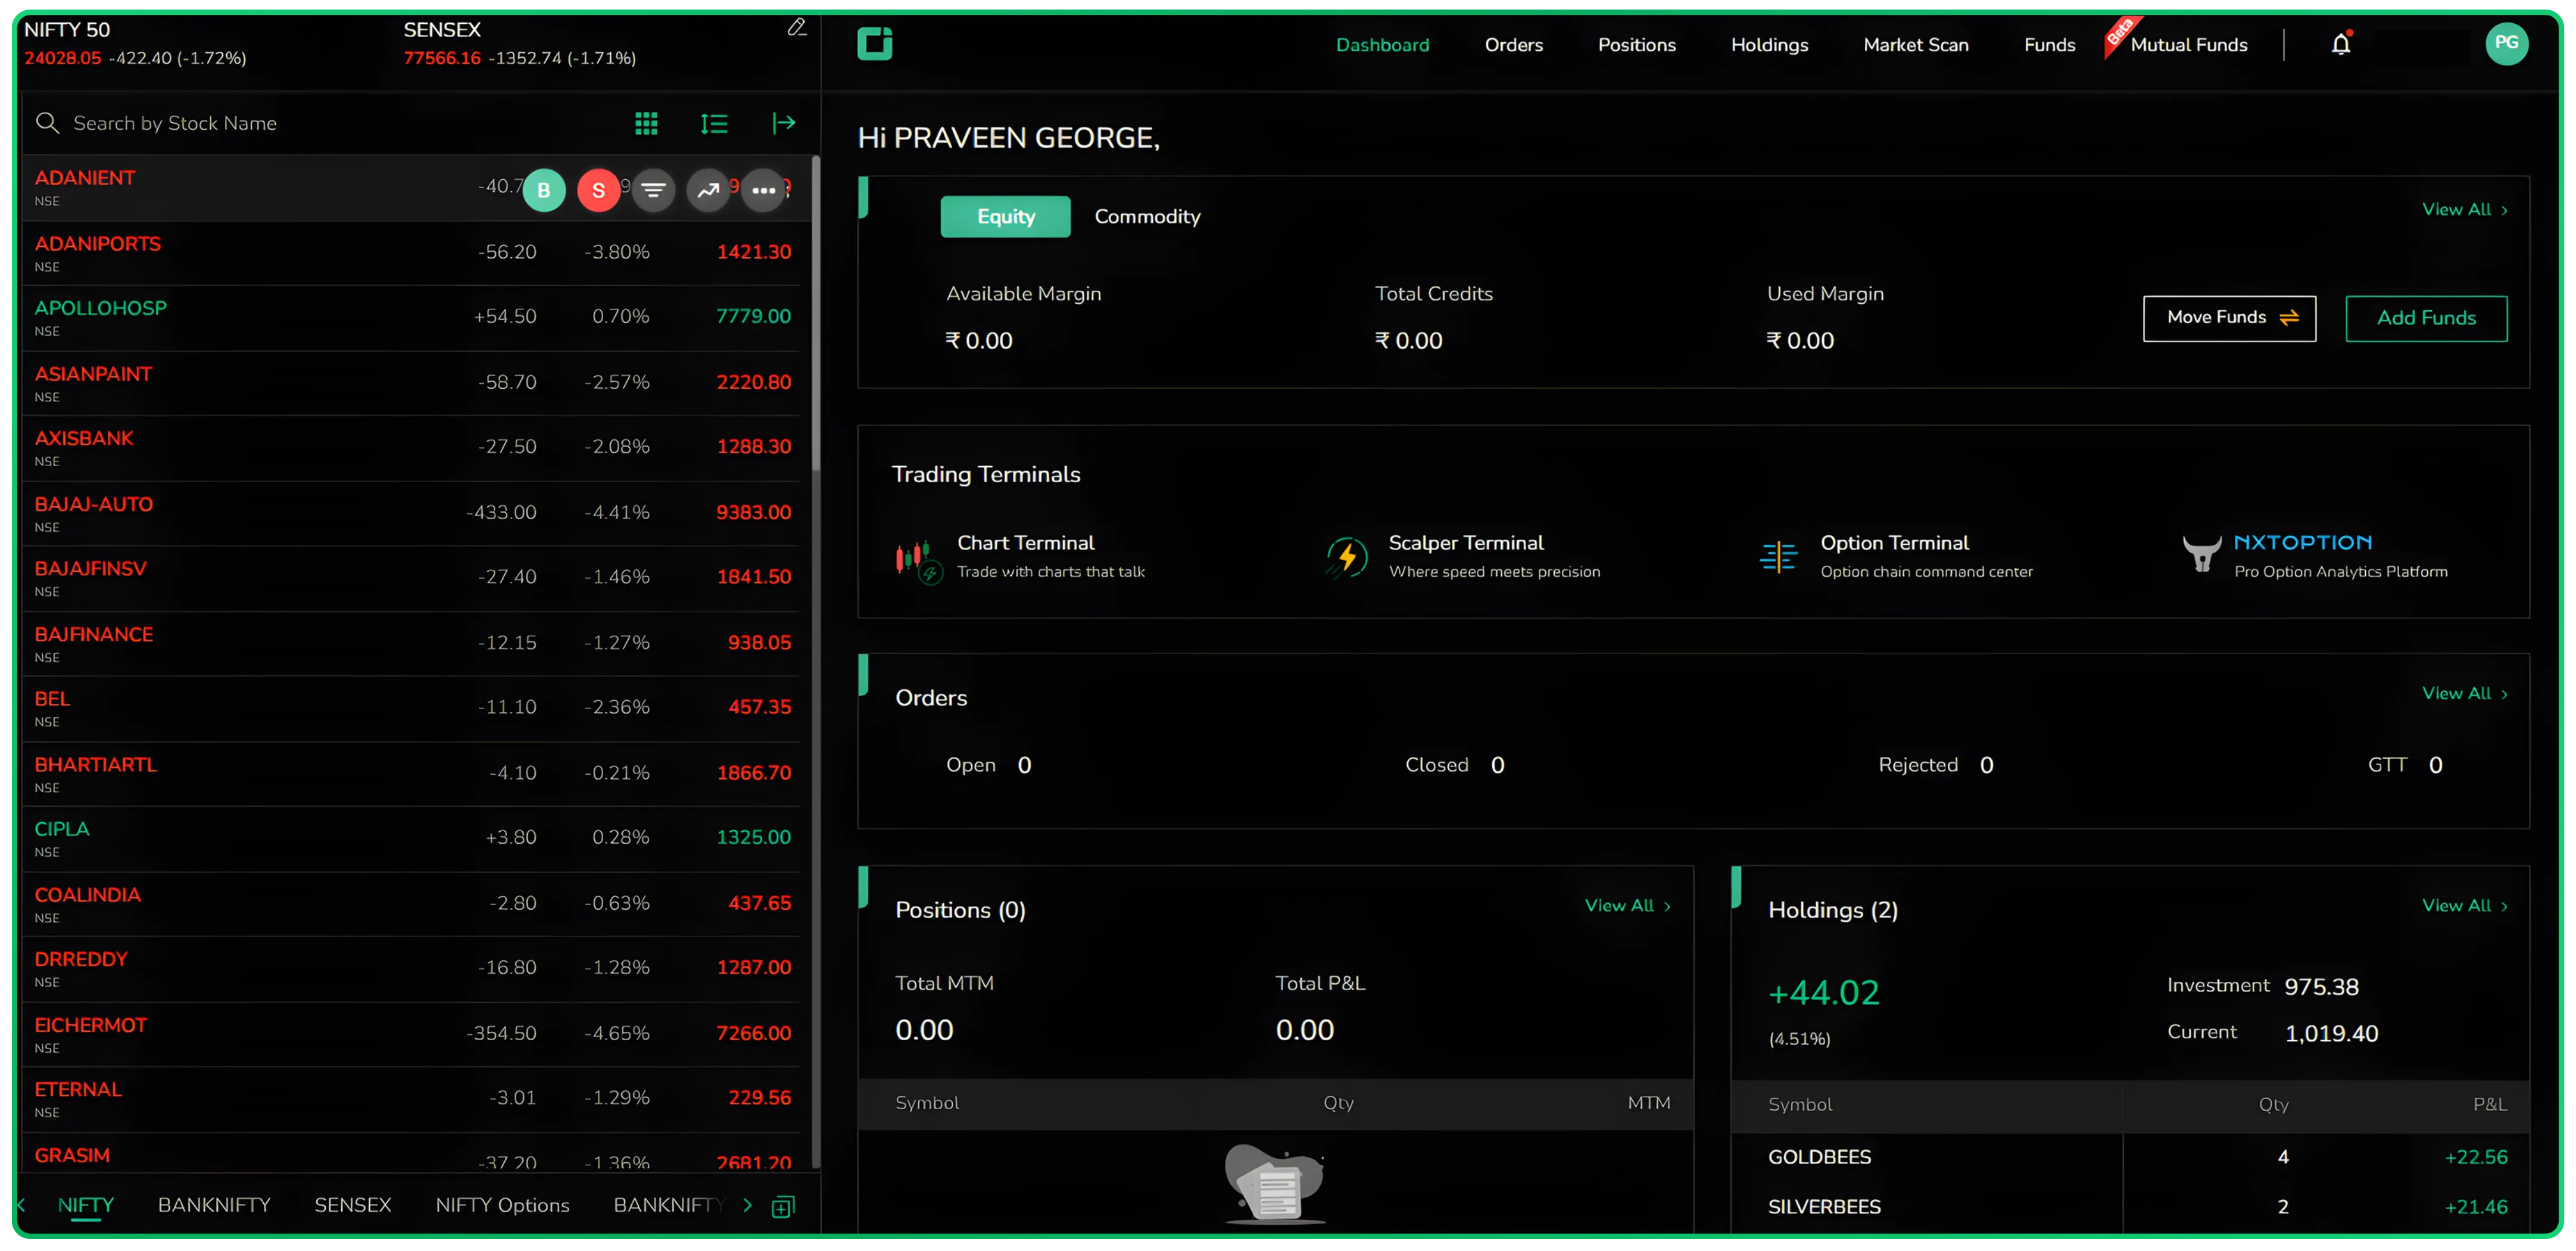Click the market depth icon on ADANIENT row
2576x1251 pixels.
pos(654,189)
